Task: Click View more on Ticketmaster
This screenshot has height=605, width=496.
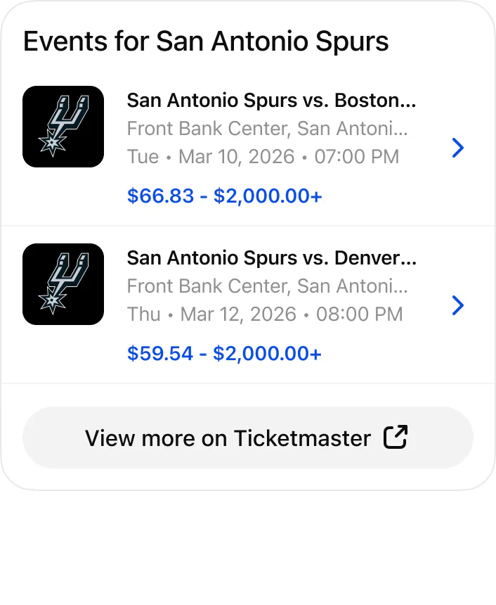Action: click(247, 437)
